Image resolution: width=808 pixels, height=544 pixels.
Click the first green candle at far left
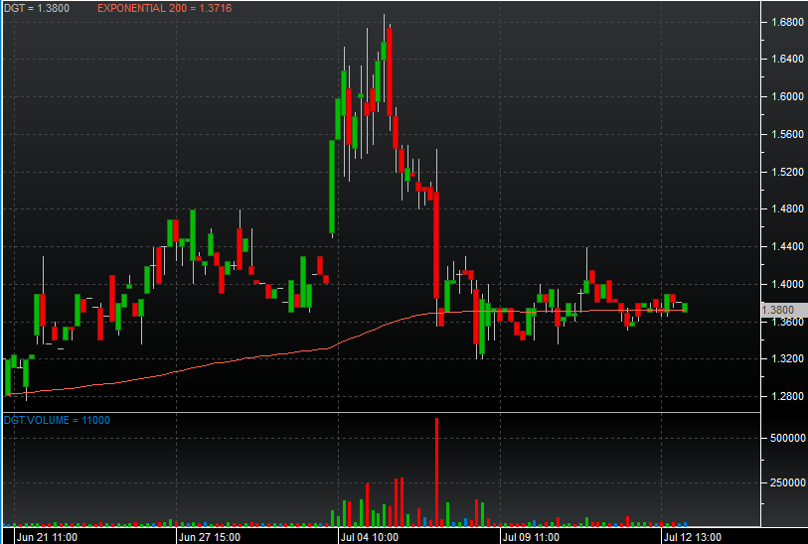click(8, 375)
